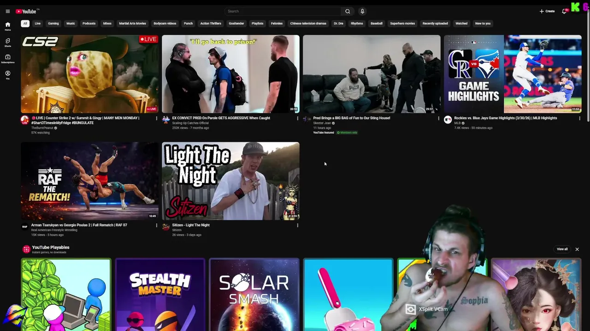Open Home in the sidebar
This screenshot has width=590, height=331.
point(7,26)
